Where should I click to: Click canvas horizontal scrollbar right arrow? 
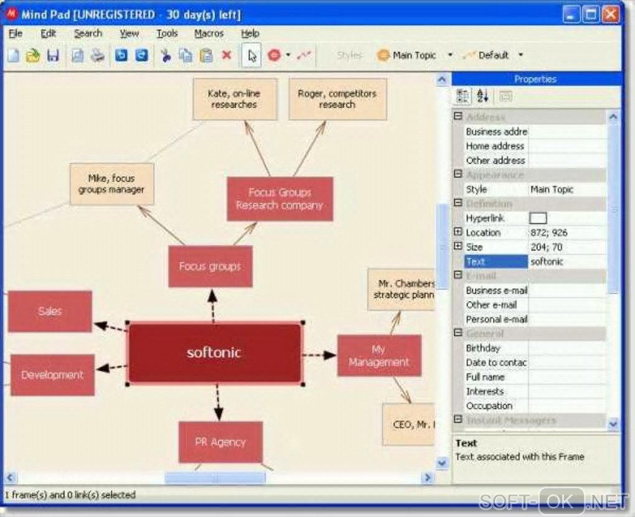[x=427, y=478]
